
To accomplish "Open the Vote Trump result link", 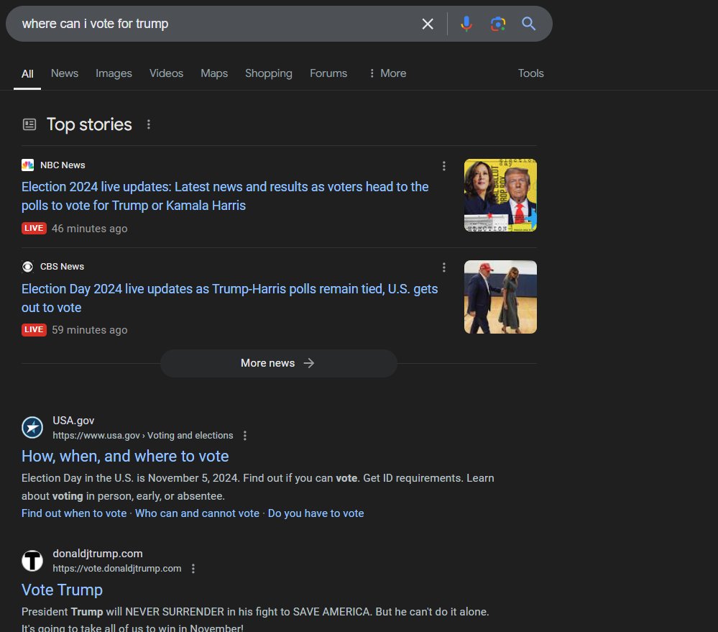I will [62, 590].
